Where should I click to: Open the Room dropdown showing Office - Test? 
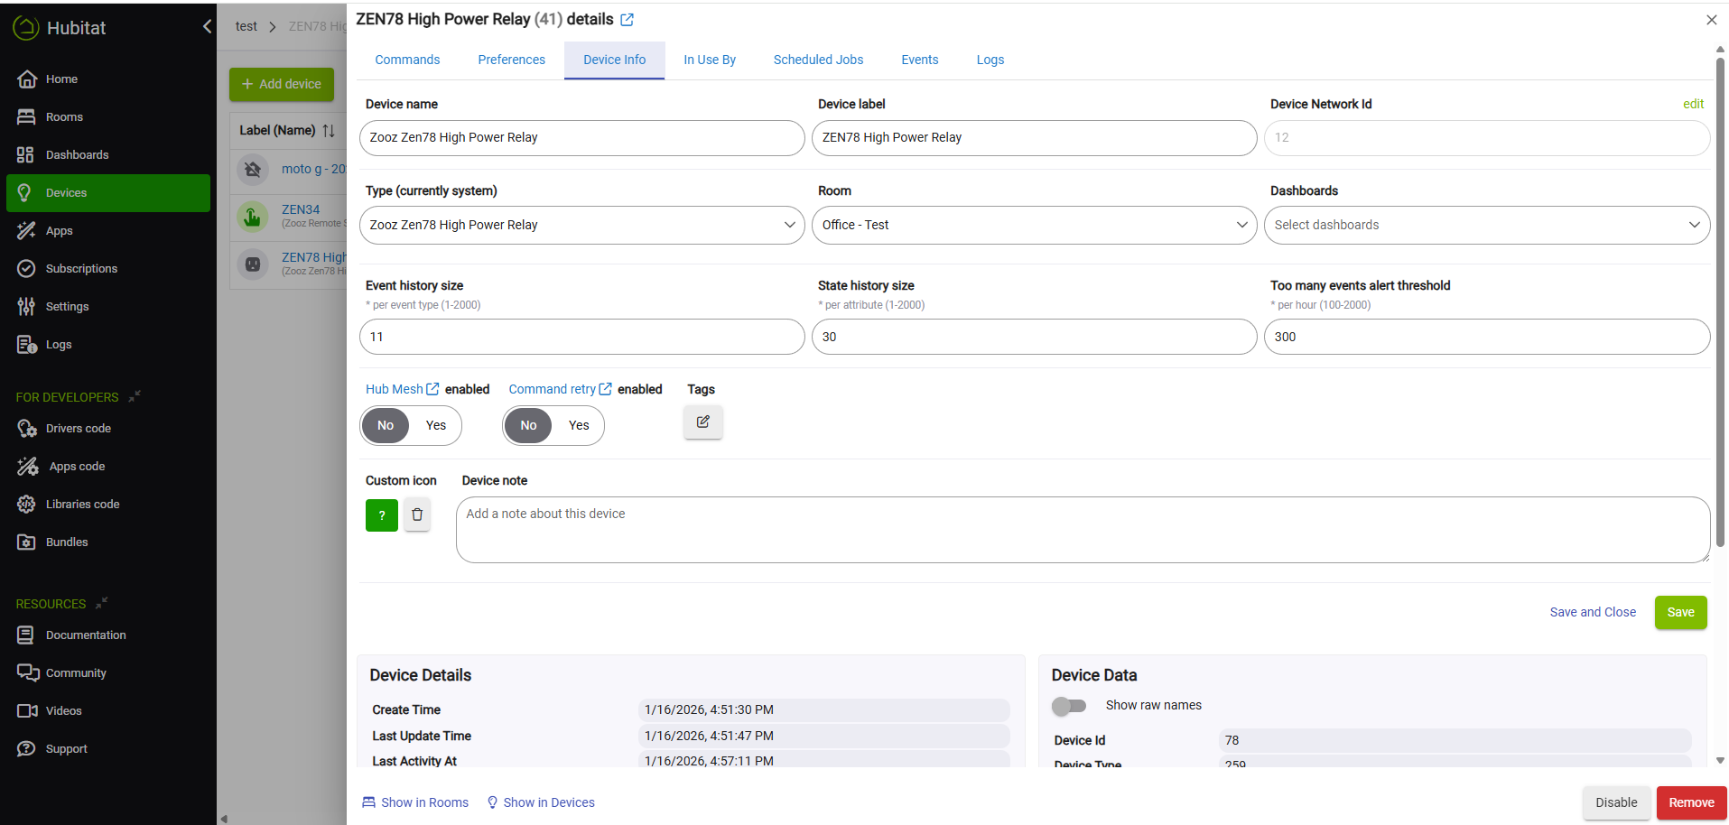(1034, 226)
